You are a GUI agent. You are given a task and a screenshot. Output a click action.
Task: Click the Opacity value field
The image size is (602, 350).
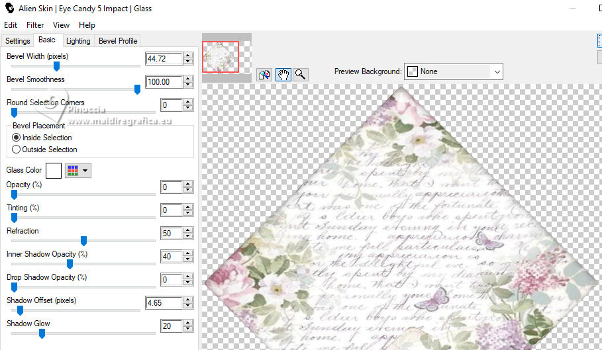(x=172, y=187)
